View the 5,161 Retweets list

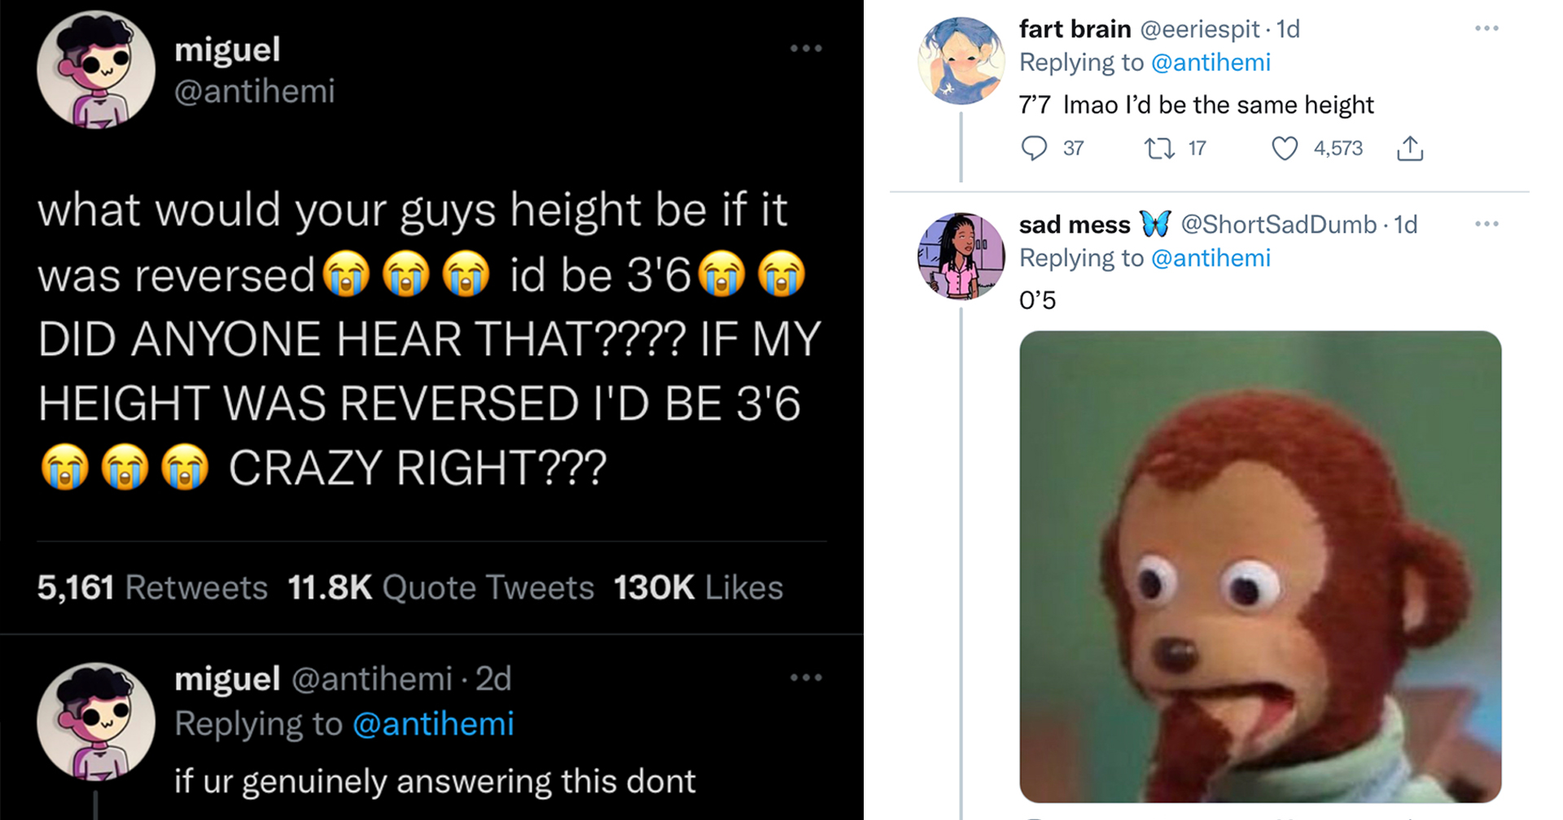152,587
